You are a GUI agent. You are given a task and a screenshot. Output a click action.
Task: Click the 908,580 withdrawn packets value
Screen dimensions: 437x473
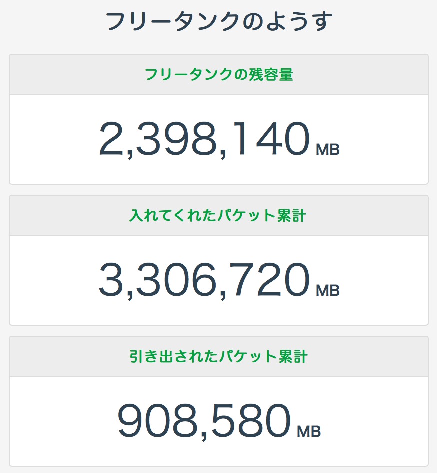pyautogui.click(x=204, y=421)
